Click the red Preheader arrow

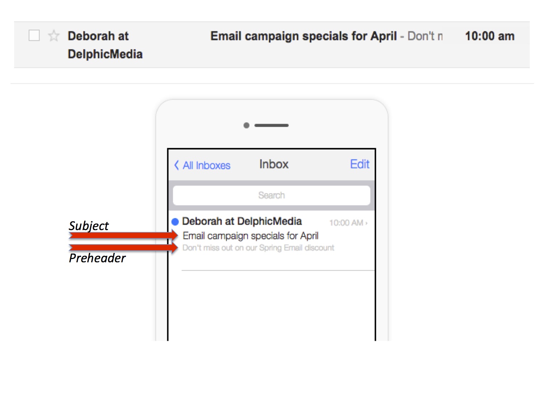(x=123, y=248)
